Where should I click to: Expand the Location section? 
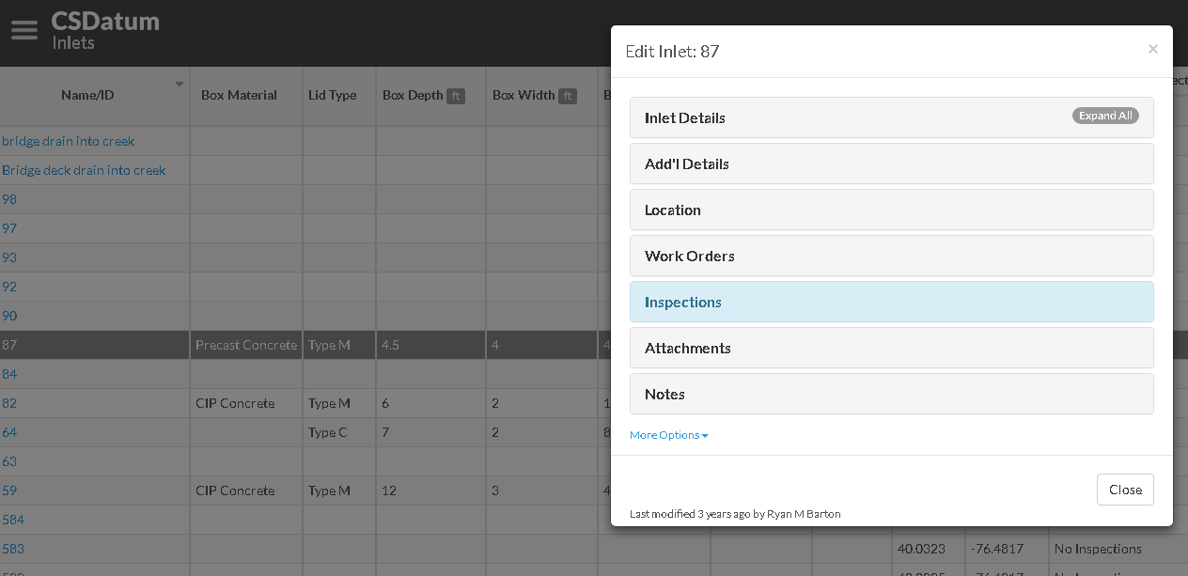tap(891, 210)
